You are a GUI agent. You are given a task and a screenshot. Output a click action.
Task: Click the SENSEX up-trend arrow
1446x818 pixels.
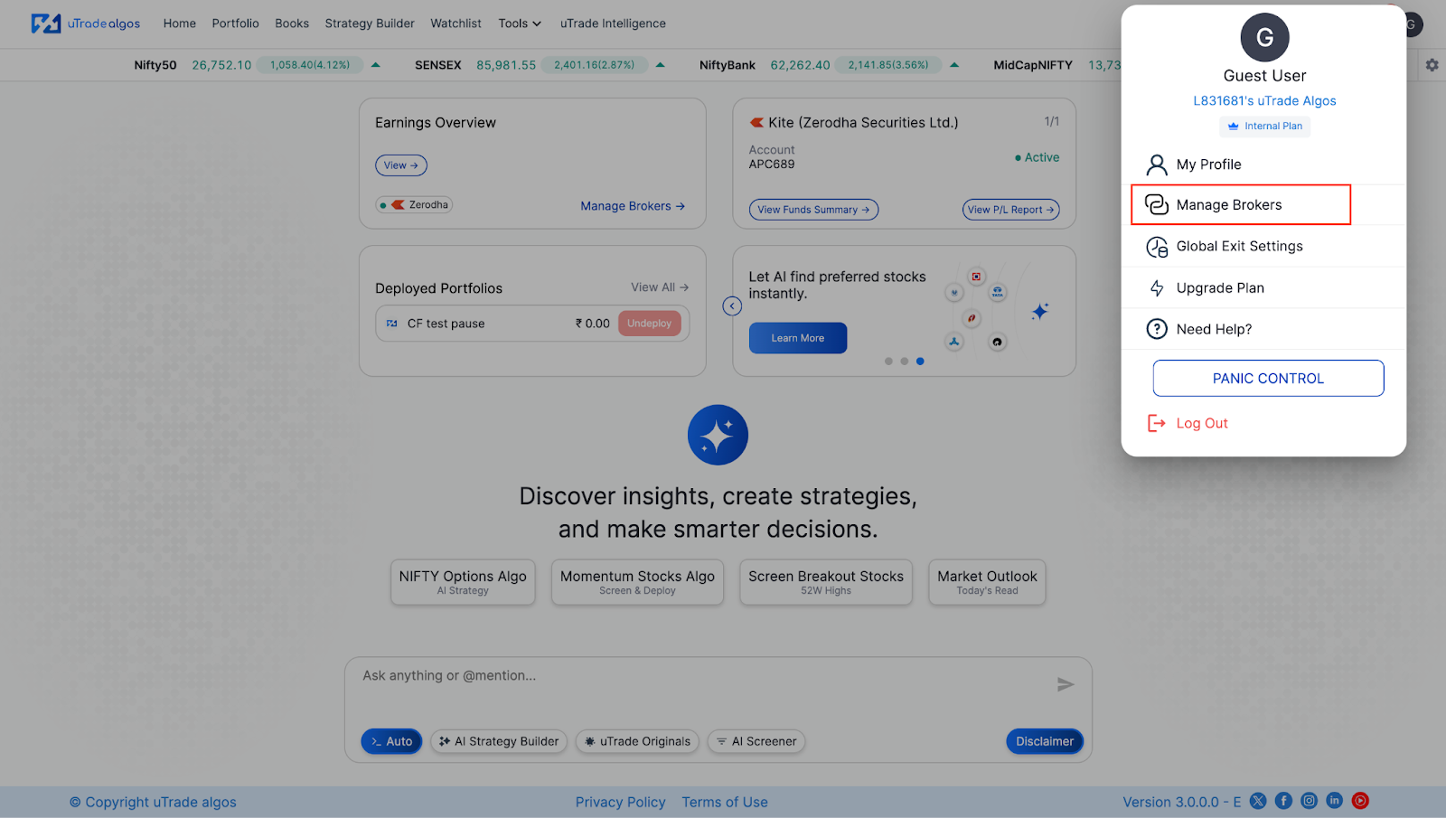click(x=661, y=65)
